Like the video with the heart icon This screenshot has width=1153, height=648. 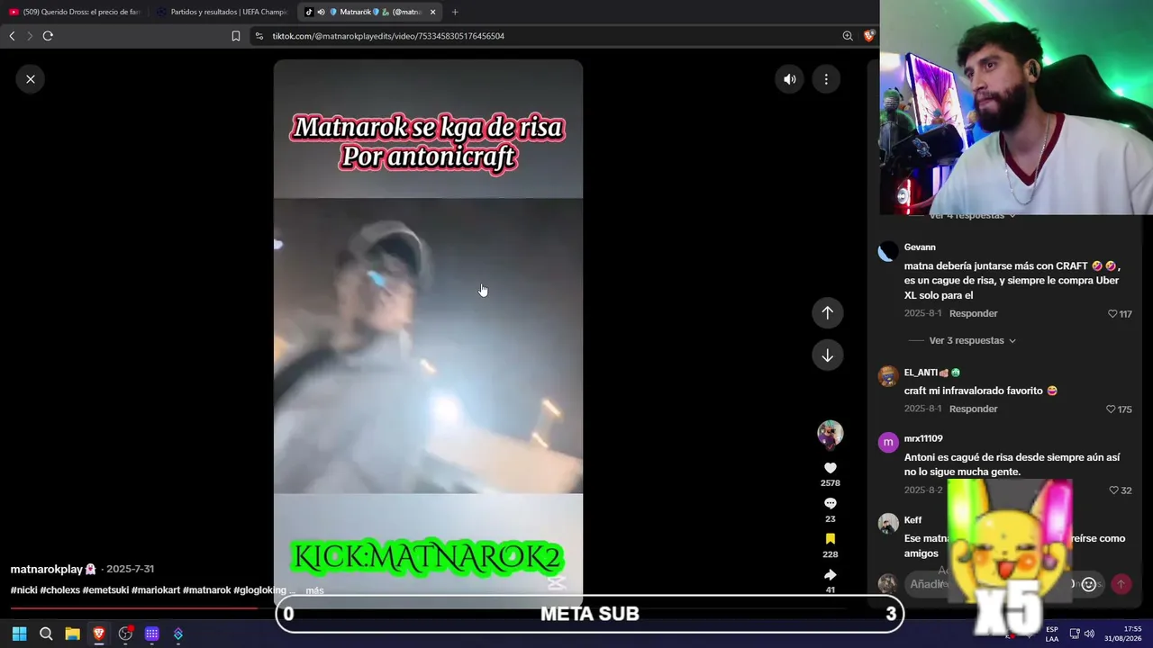point(831,468)
